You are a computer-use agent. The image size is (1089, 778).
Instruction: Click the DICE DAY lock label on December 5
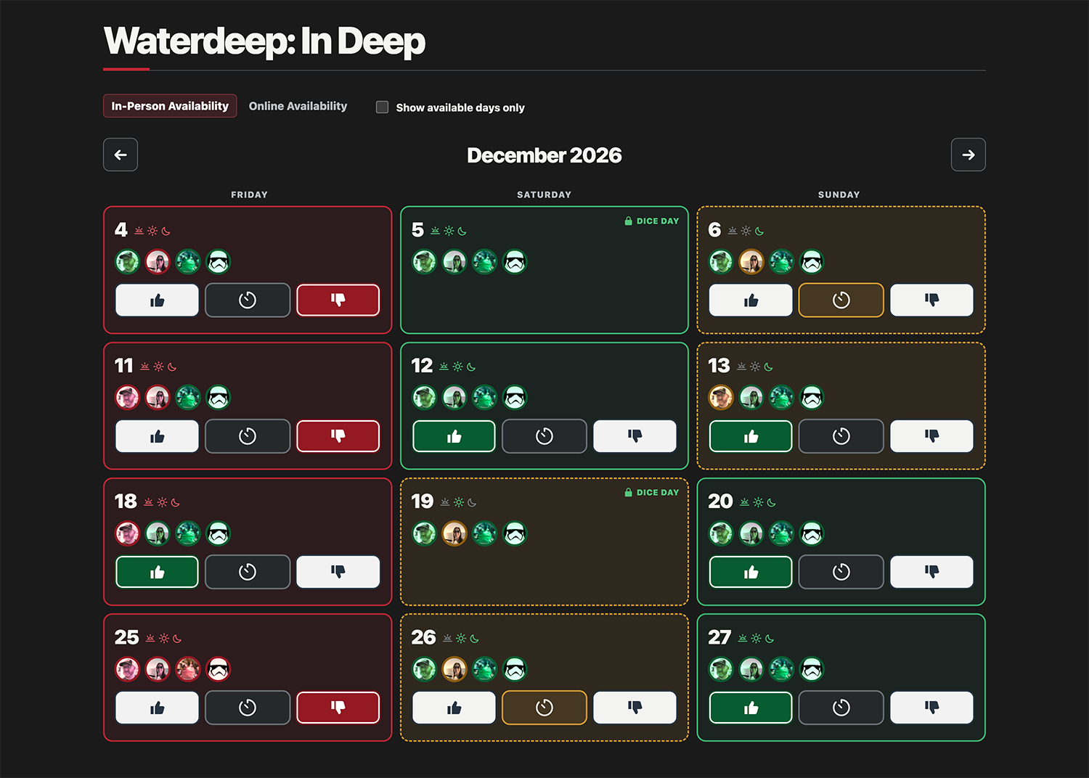click(652, 221)
